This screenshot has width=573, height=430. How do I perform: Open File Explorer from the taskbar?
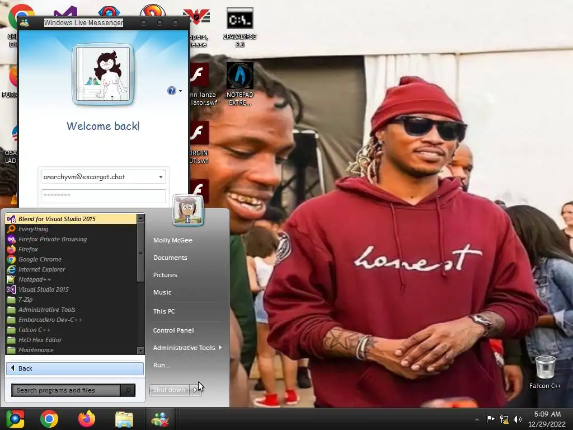[x=124, y=419]
